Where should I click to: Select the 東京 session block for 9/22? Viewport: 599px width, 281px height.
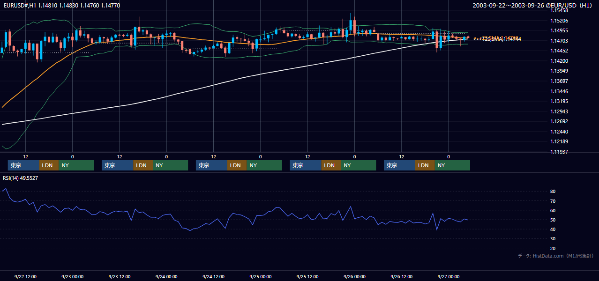(23, 165)
